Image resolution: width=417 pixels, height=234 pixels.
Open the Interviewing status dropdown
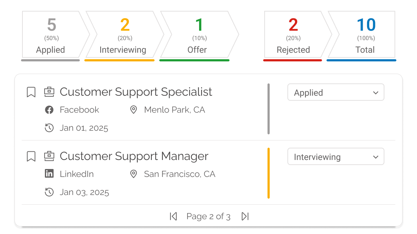tap(336, 156)
